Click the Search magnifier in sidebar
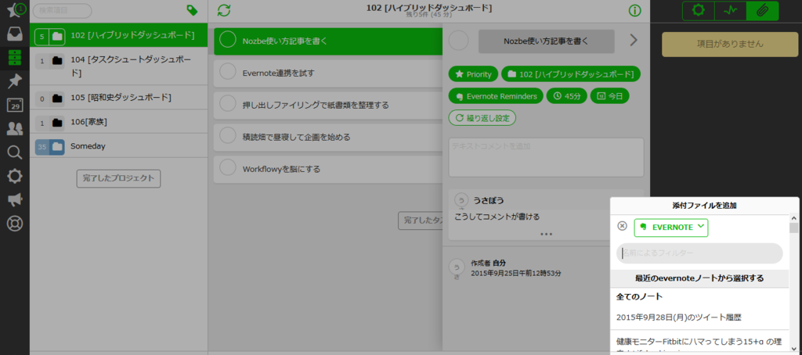This screenshot has height=355, width=802. [x=15, y=152]
